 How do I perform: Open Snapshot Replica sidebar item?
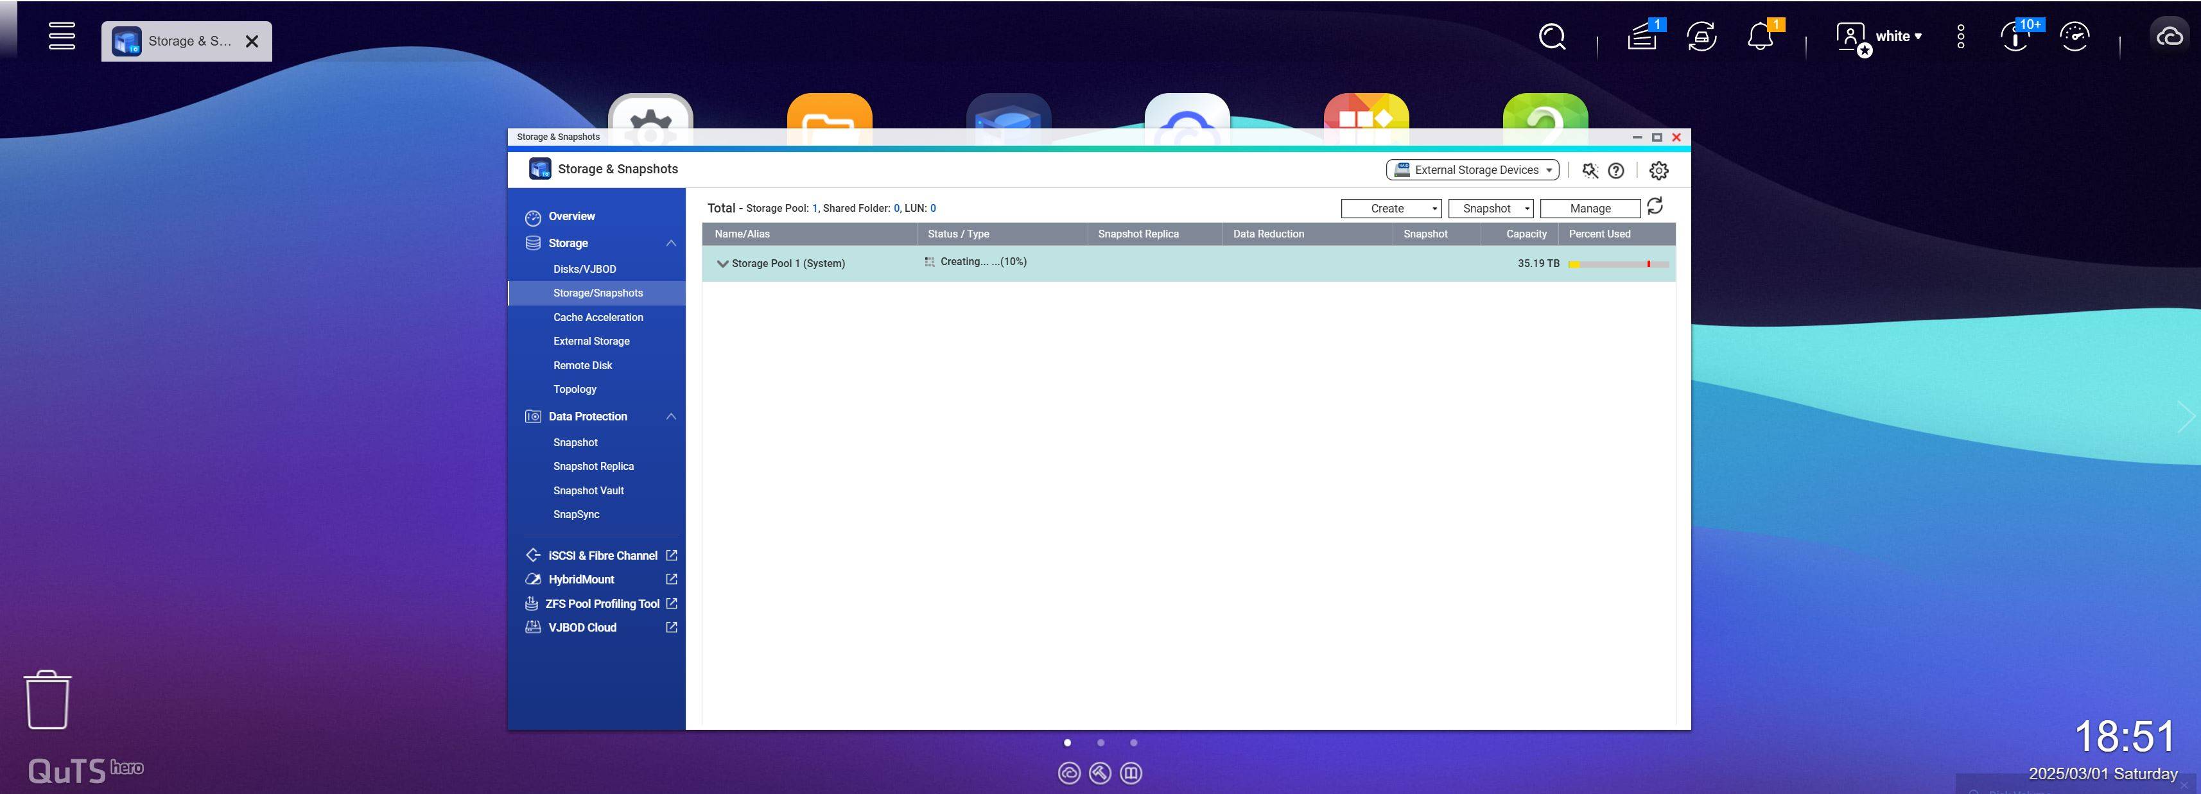593,467
